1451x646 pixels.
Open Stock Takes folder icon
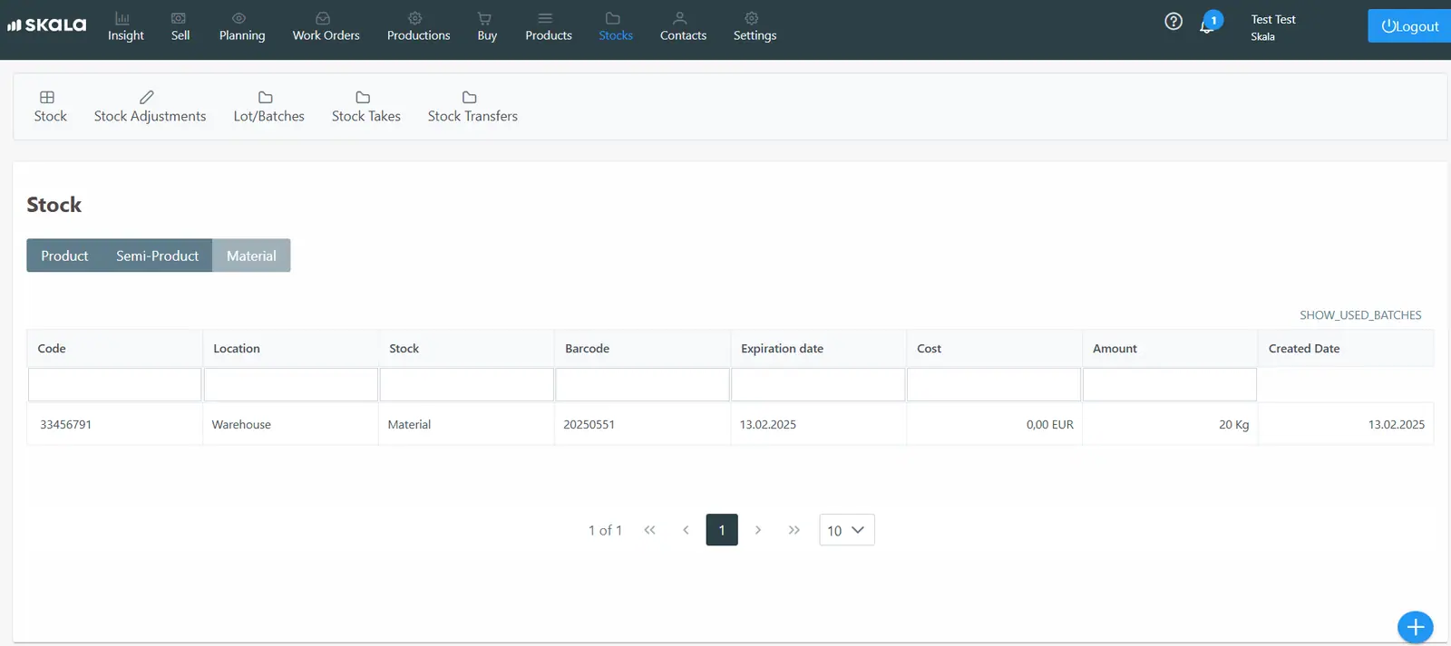point(363,97)
